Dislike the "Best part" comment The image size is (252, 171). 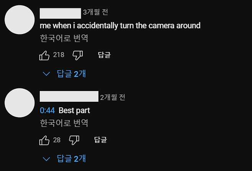(74, 140)
